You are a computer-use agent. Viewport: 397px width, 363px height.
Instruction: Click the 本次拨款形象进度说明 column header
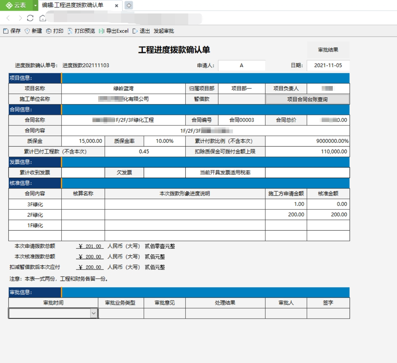185,194
